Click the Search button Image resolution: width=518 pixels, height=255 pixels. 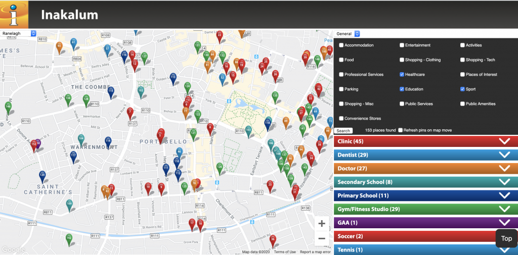[343, 131]
